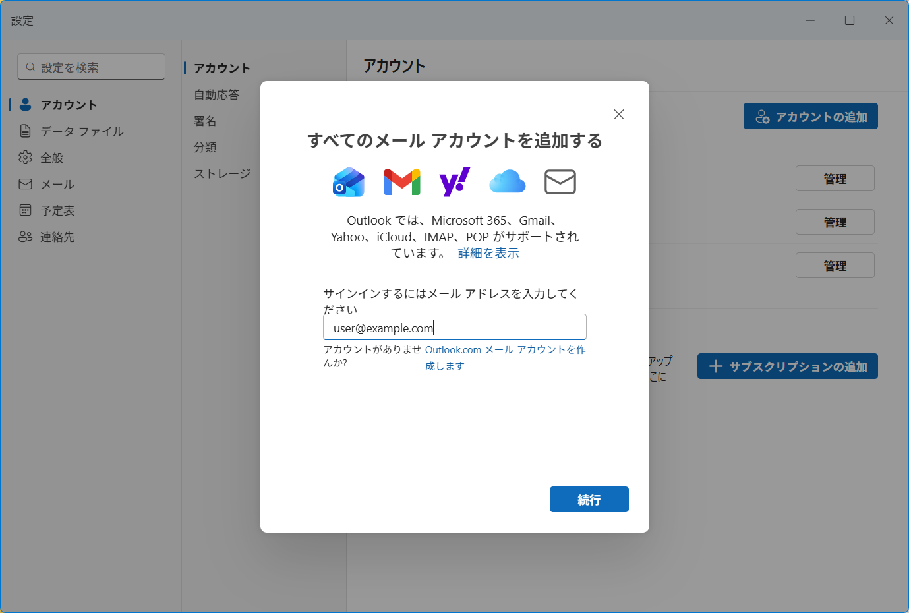Click the サブスクリプションの追加 button
Screen dimensions: 909x613
click(788, 366)
